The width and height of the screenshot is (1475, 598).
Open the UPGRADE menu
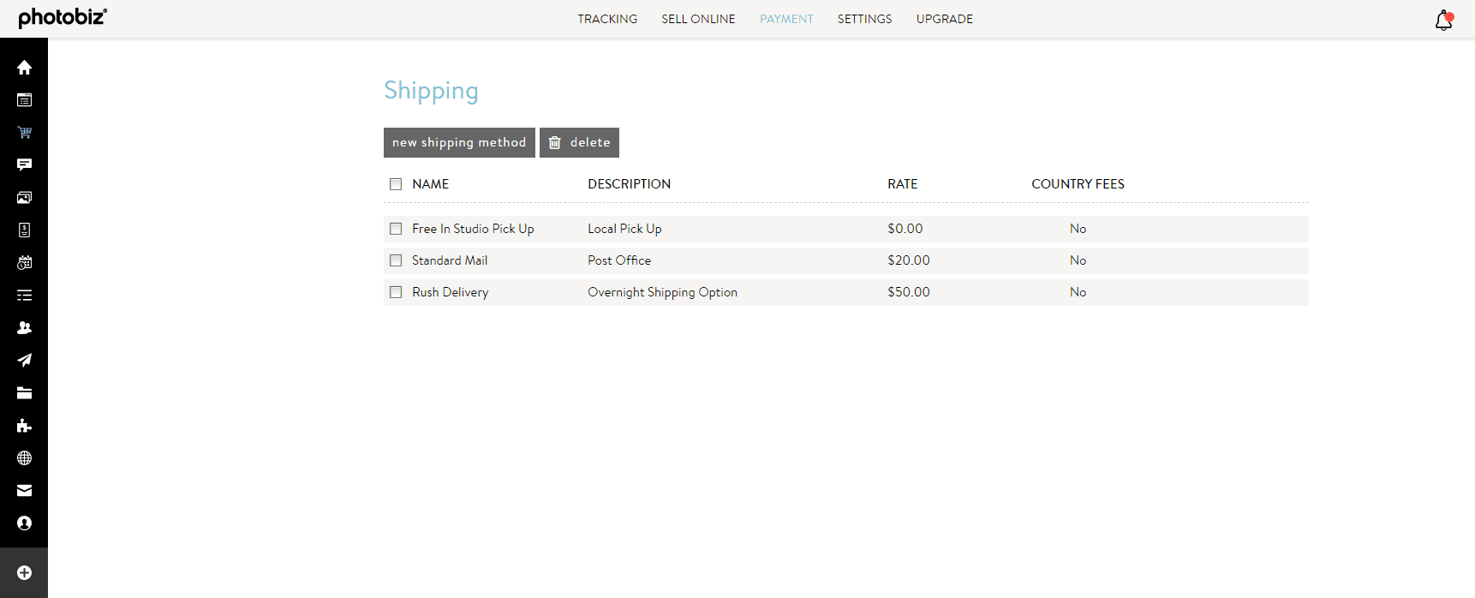tap(945, 19)
